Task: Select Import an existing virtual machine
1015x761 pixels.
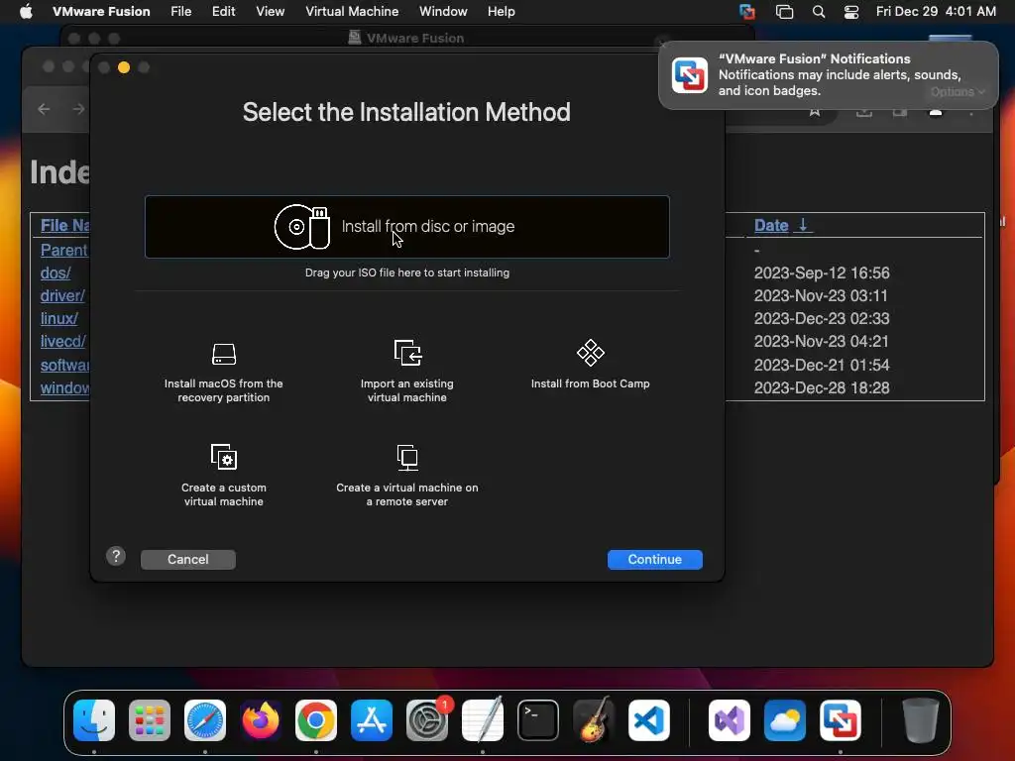Action: coord(407,372)
